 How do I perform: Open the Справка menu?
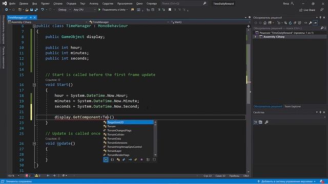(152, 4)
